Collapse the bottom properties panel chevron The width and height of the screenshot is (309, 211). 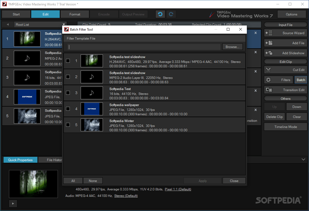[303, 159]
